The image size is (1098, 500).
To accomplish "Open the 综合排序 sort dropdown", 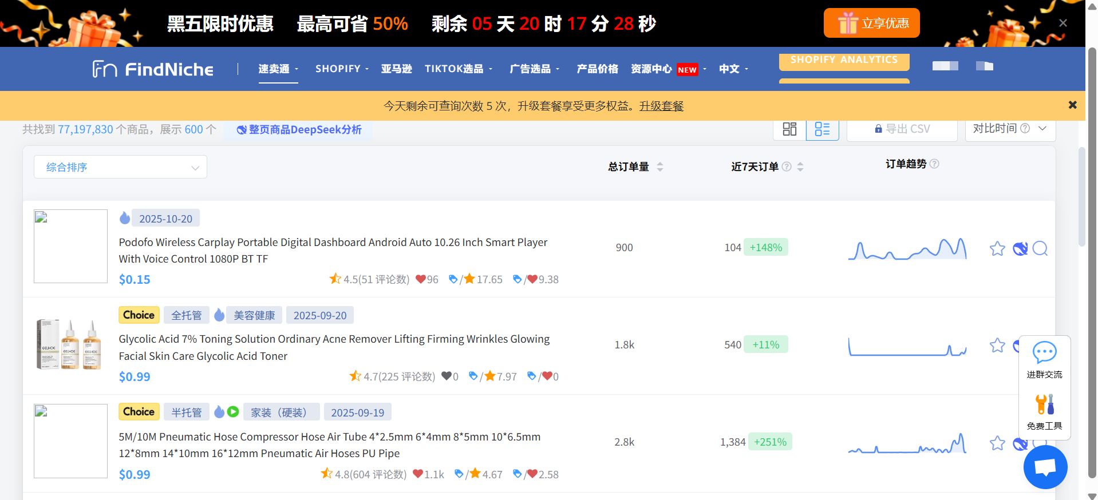I will 120,167.
